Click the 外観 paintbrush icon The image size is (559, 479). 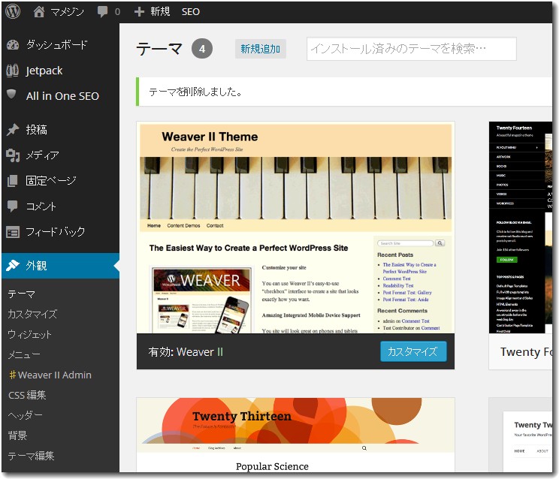coord(13,265)
